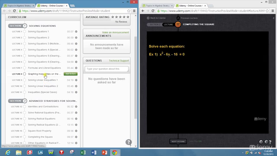Open the Technical Support link

[x=119, y=61]
